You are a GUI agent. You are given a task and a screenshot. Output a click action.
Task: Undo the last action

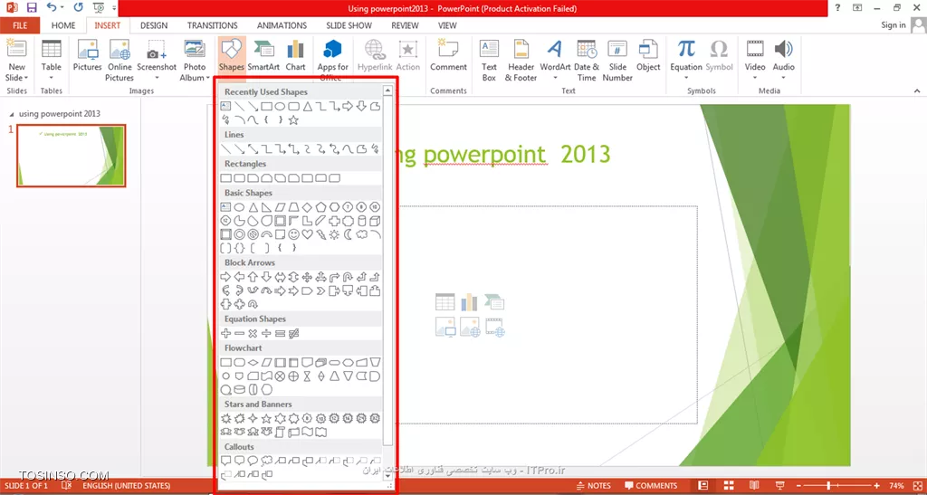click(52, 7)
